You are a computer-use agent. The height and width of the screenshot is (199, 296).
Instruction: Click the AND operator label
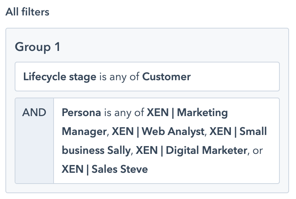[34, 113]
